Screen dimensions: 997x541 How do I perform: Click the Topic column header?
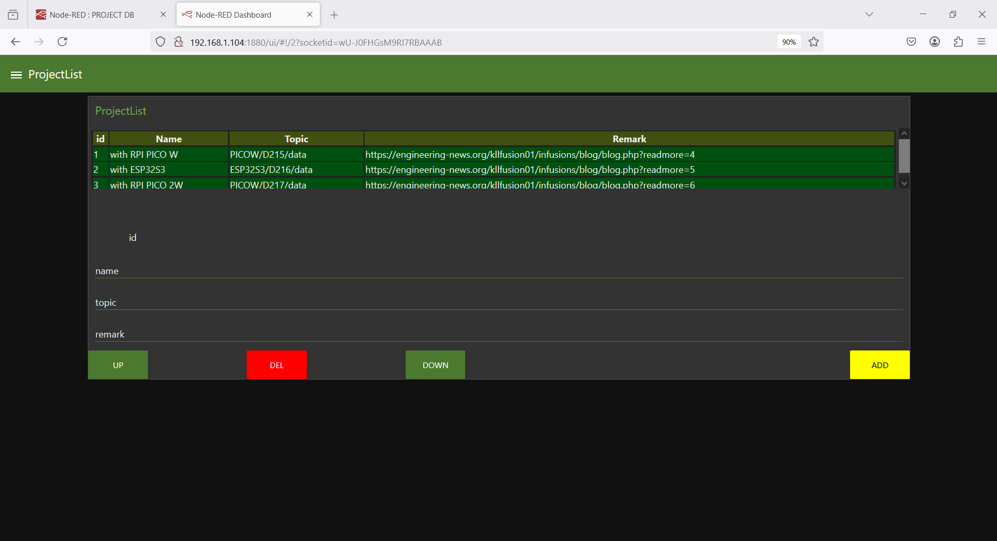pyautogui.click(x=296, y=139)
